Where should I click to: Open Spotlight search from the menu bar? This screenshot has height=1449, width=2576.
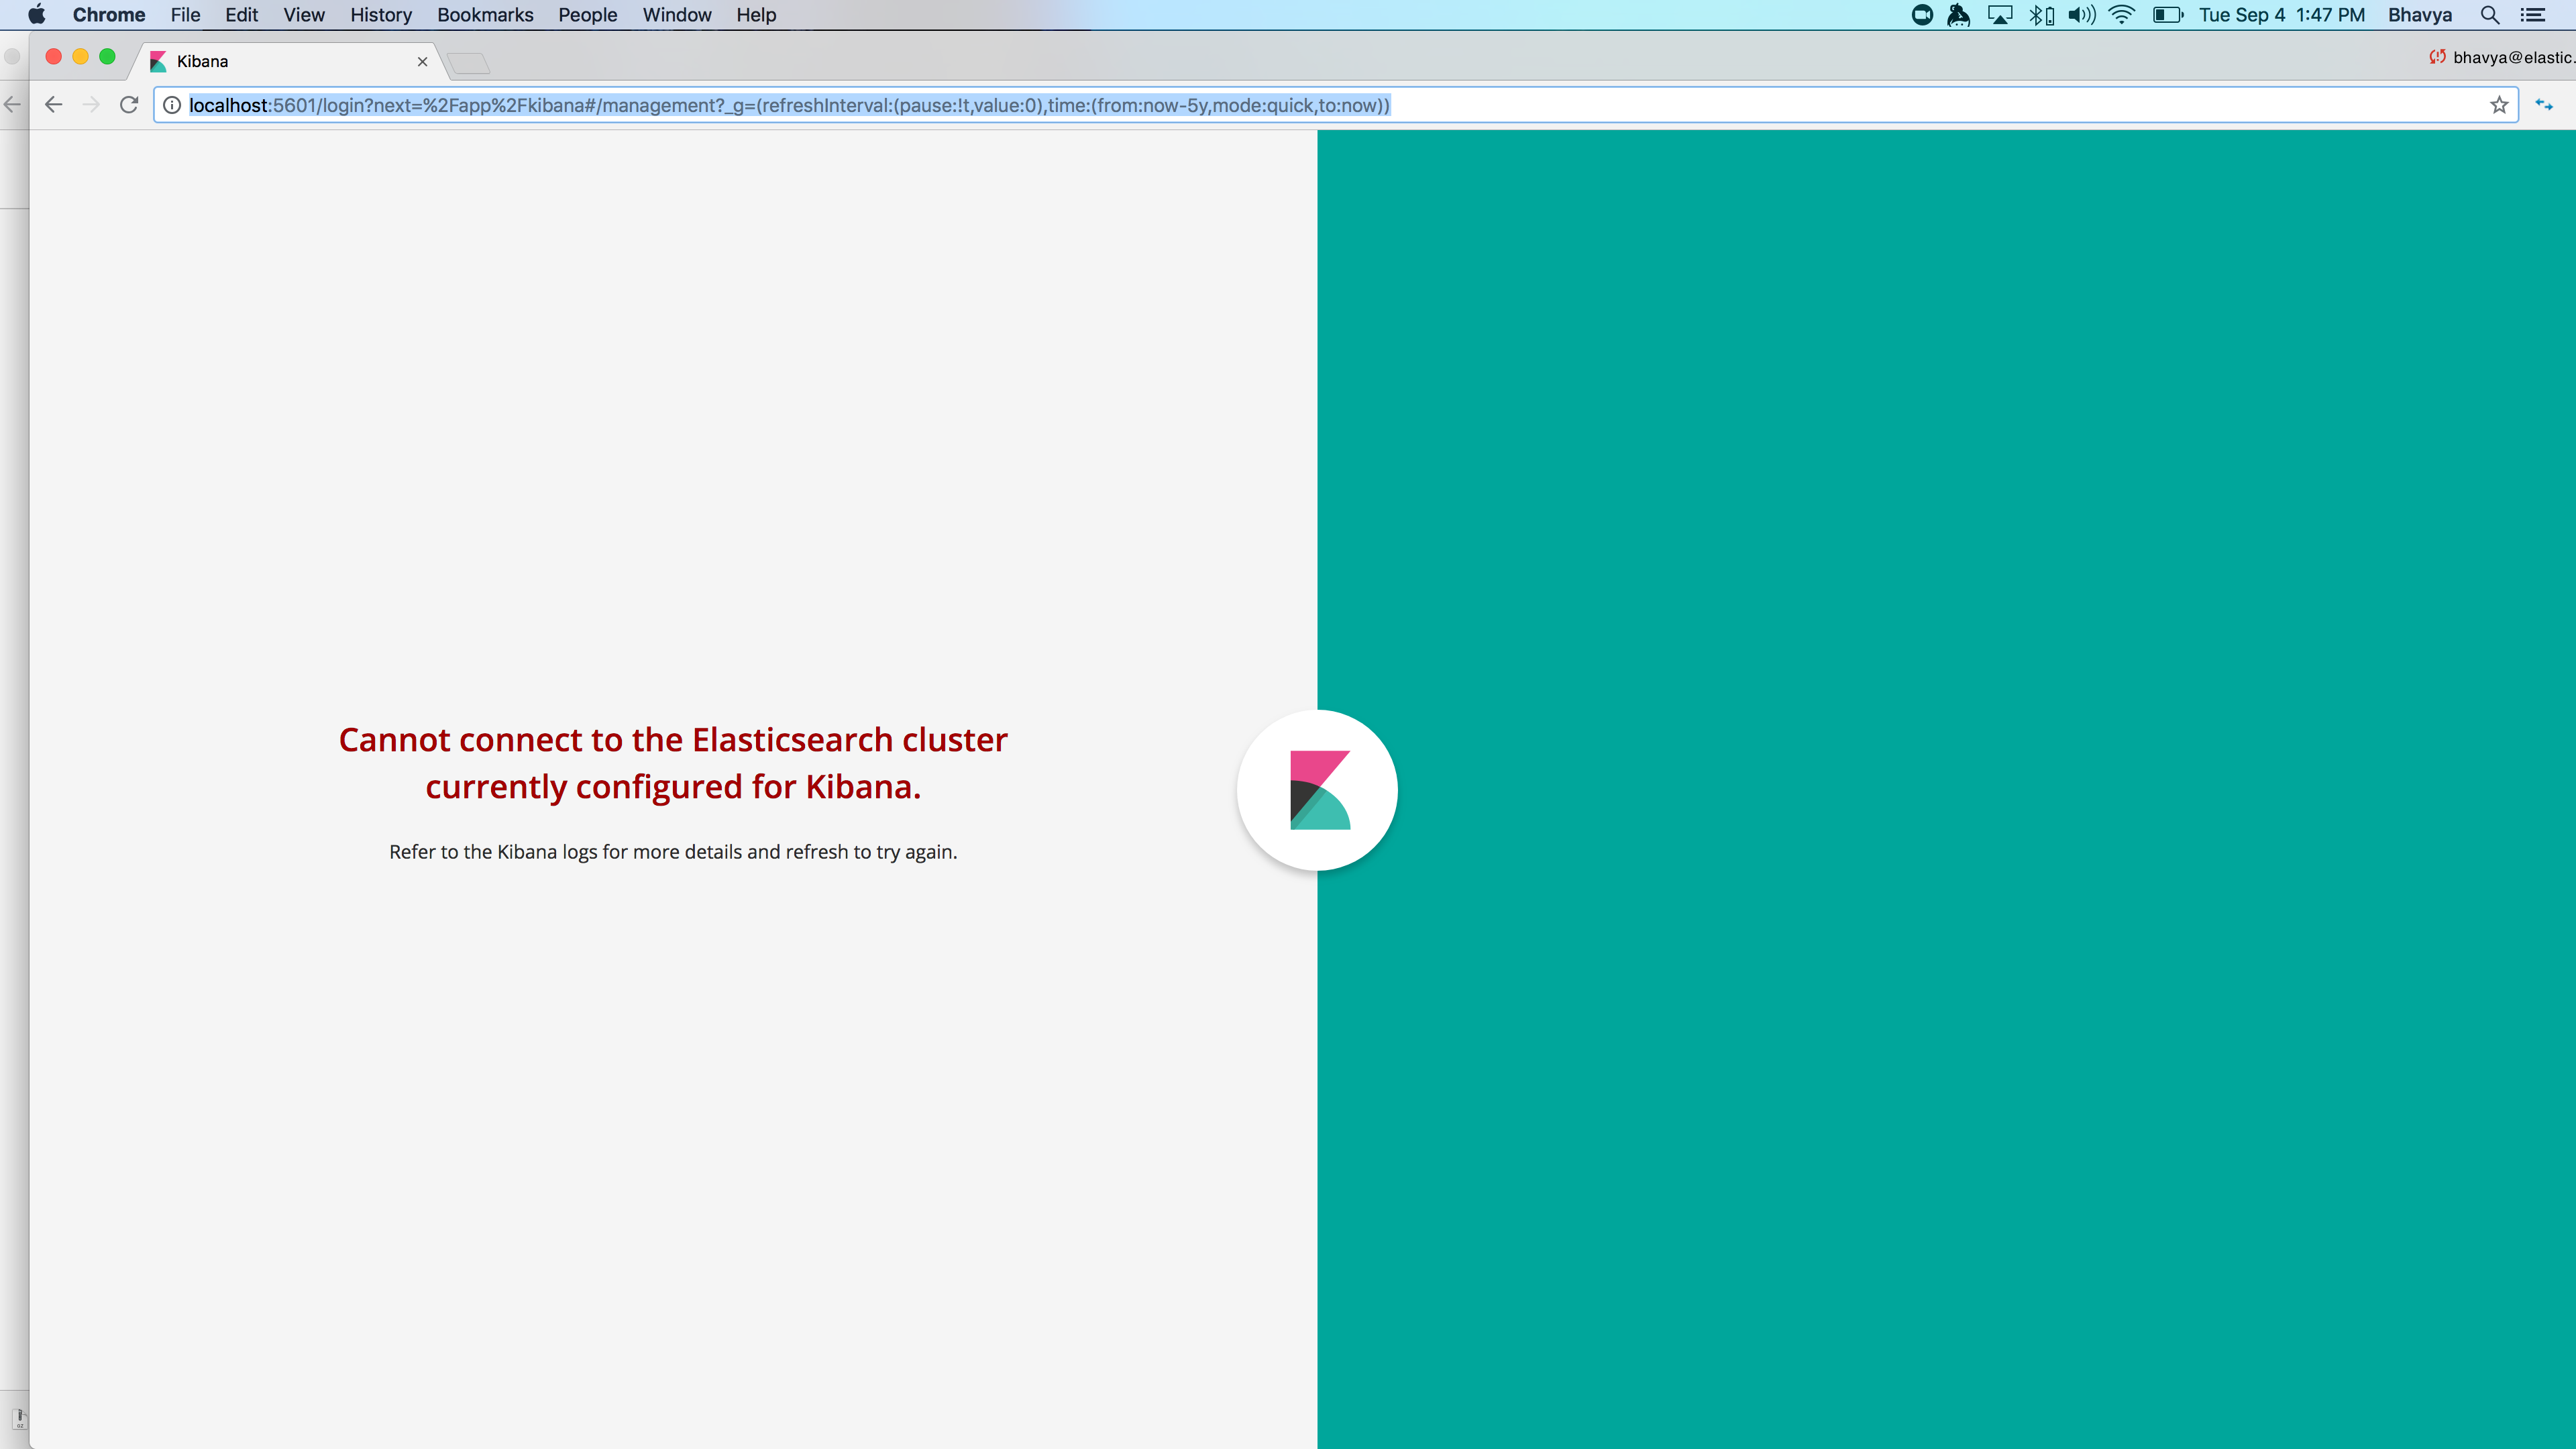(x=2489, y=15)
